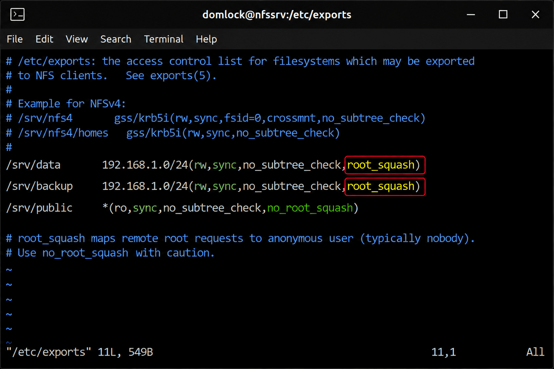Click no_root_squash on the /srv/public line
Image resolution: width=554 pixels, height=369 pixels.
point(310,208)
